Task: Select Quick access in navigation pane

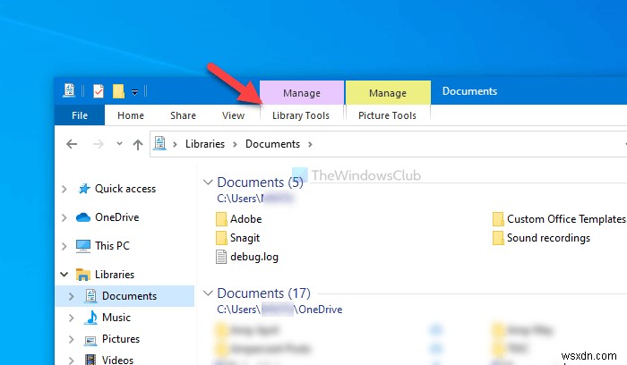Action: point(125,189)
